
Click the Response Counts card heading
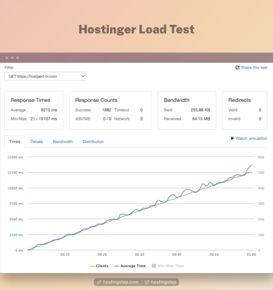96,100
